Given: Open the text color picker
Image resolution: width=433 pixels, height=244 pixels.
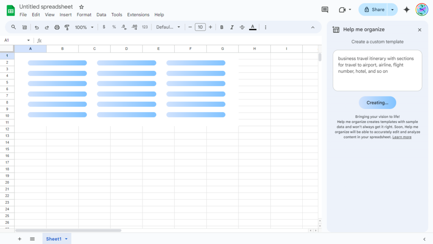Looking at the screenshot, I should coord(252,27).
